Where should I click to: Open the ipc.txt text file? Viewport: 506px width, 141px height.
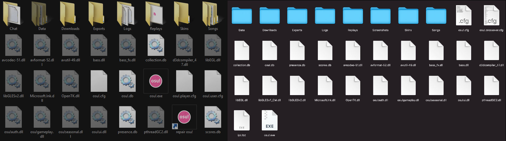pyautogui.click(x=242, y=120)
